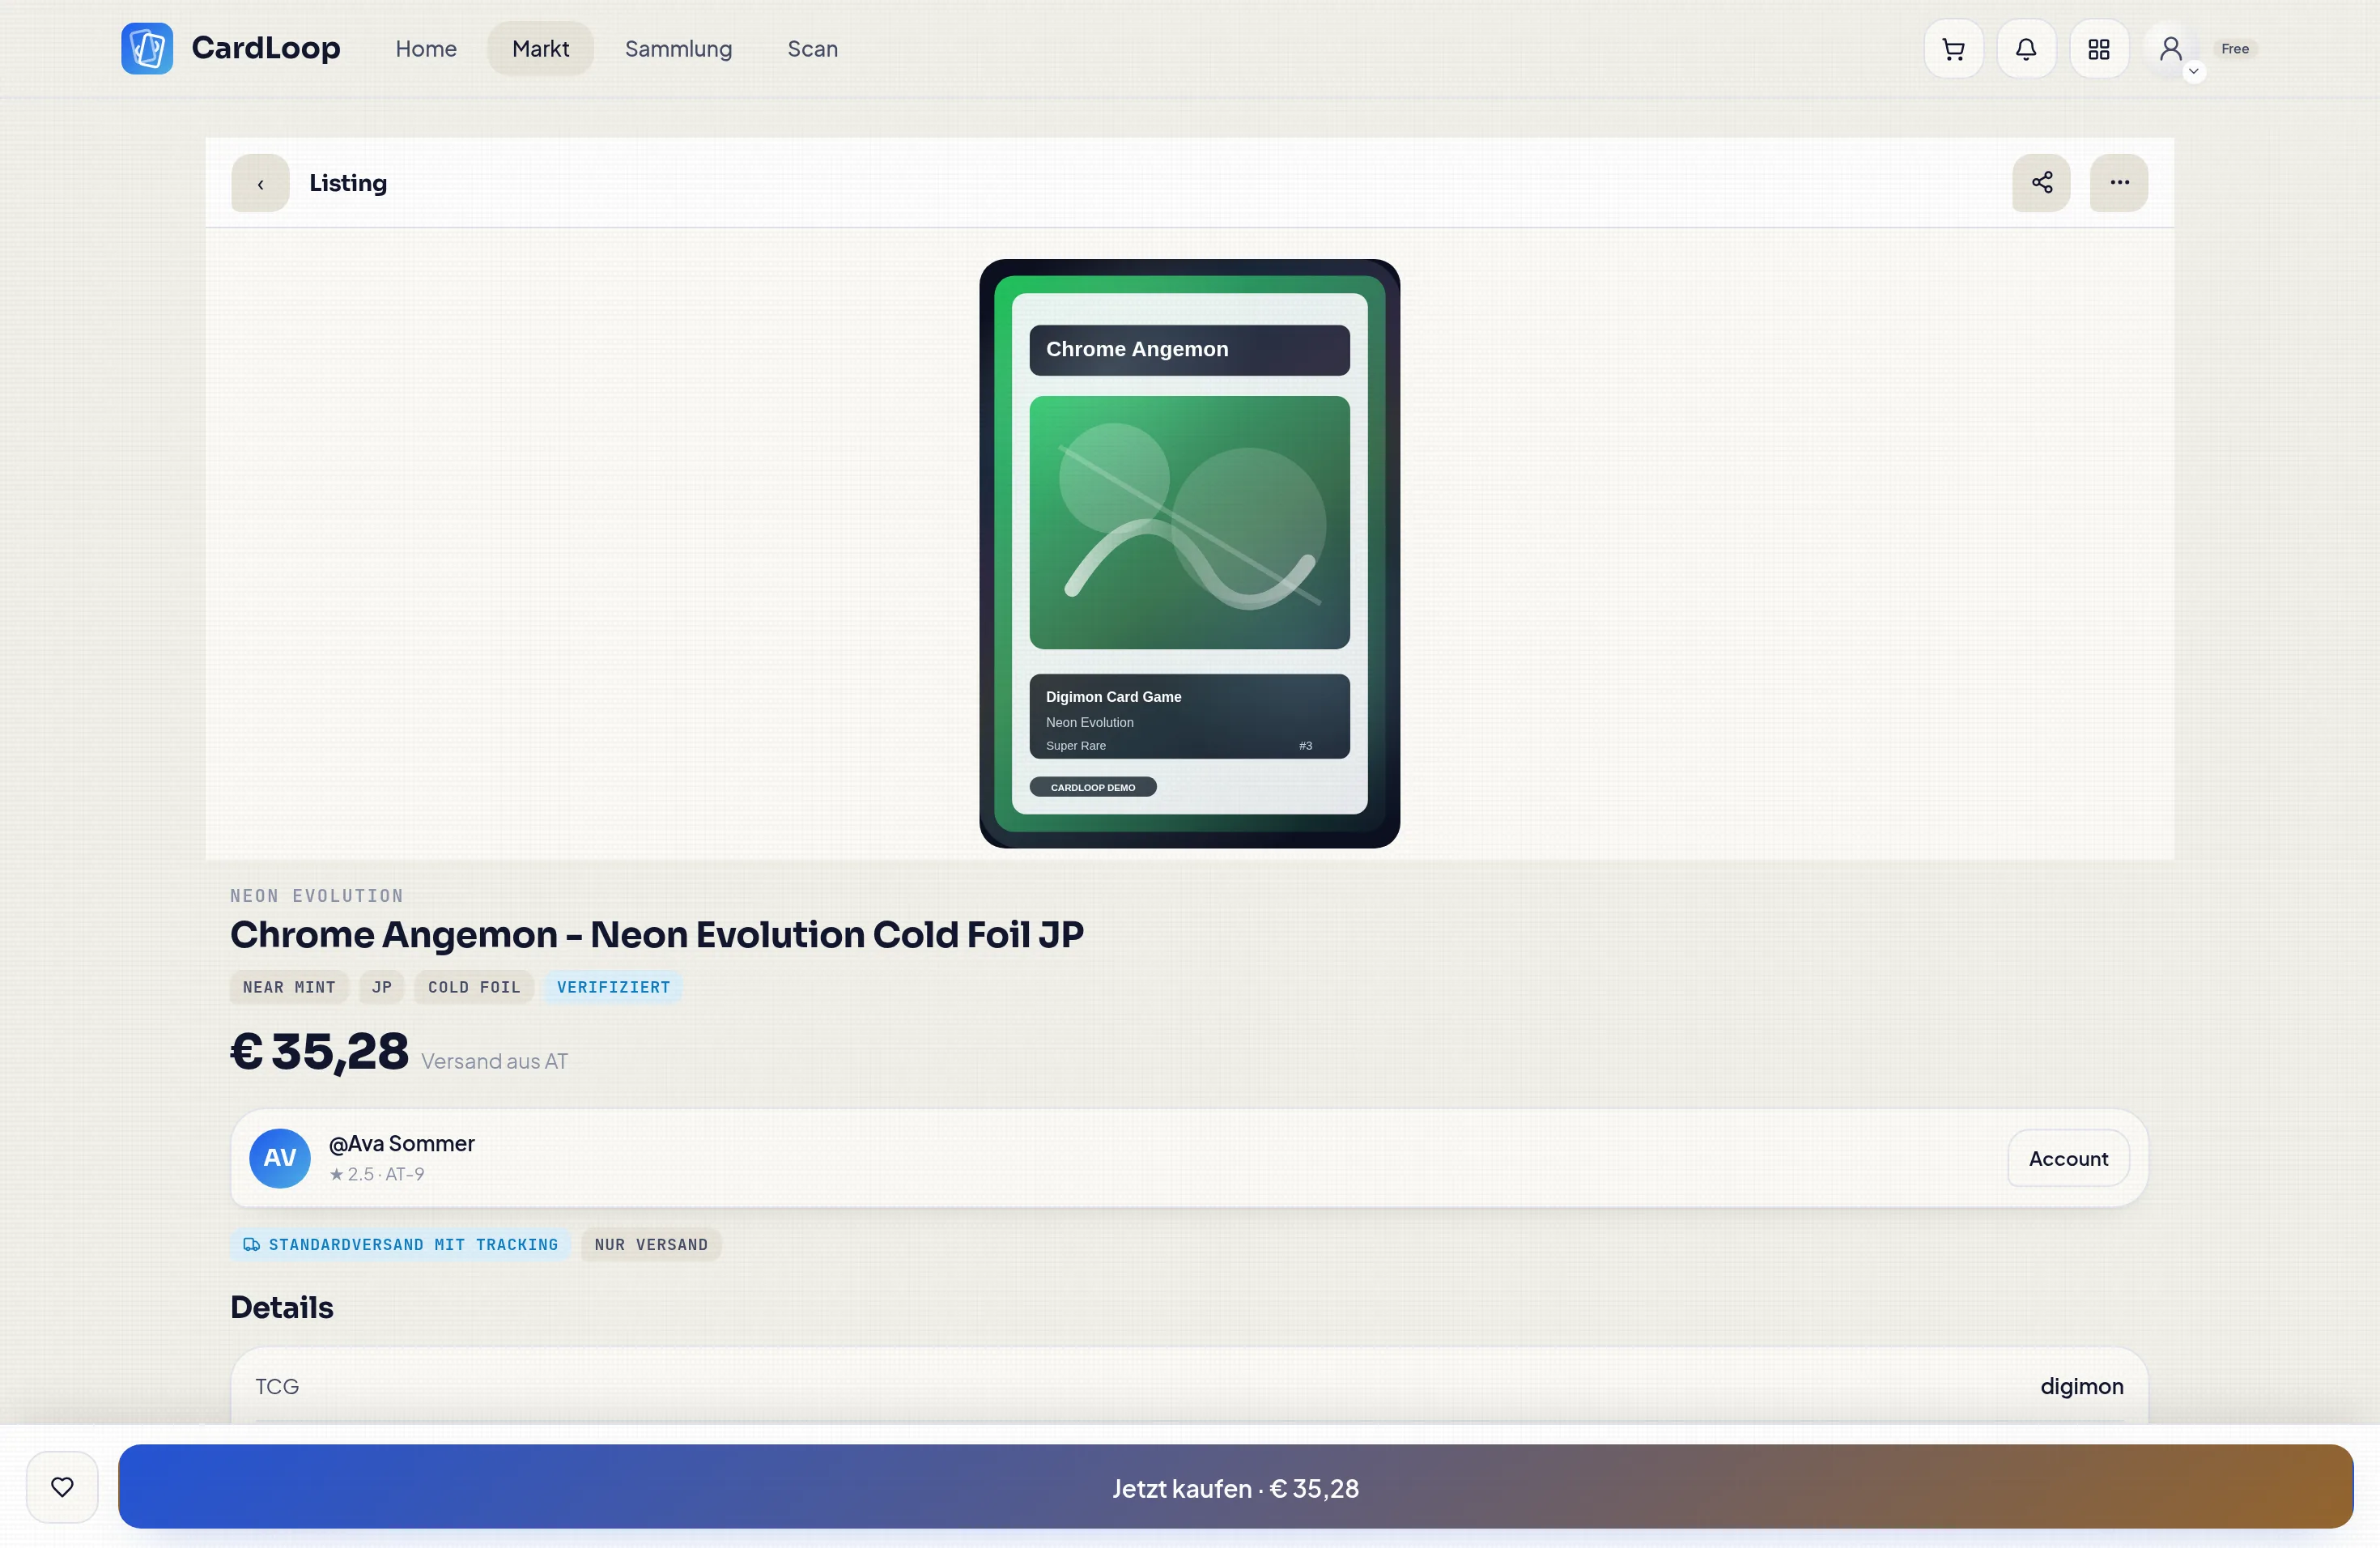The width and height of the screenshot is (2380, 1548).
Task: Click the NEON EVOLUTION set label
Action: (x=317, y=896)
